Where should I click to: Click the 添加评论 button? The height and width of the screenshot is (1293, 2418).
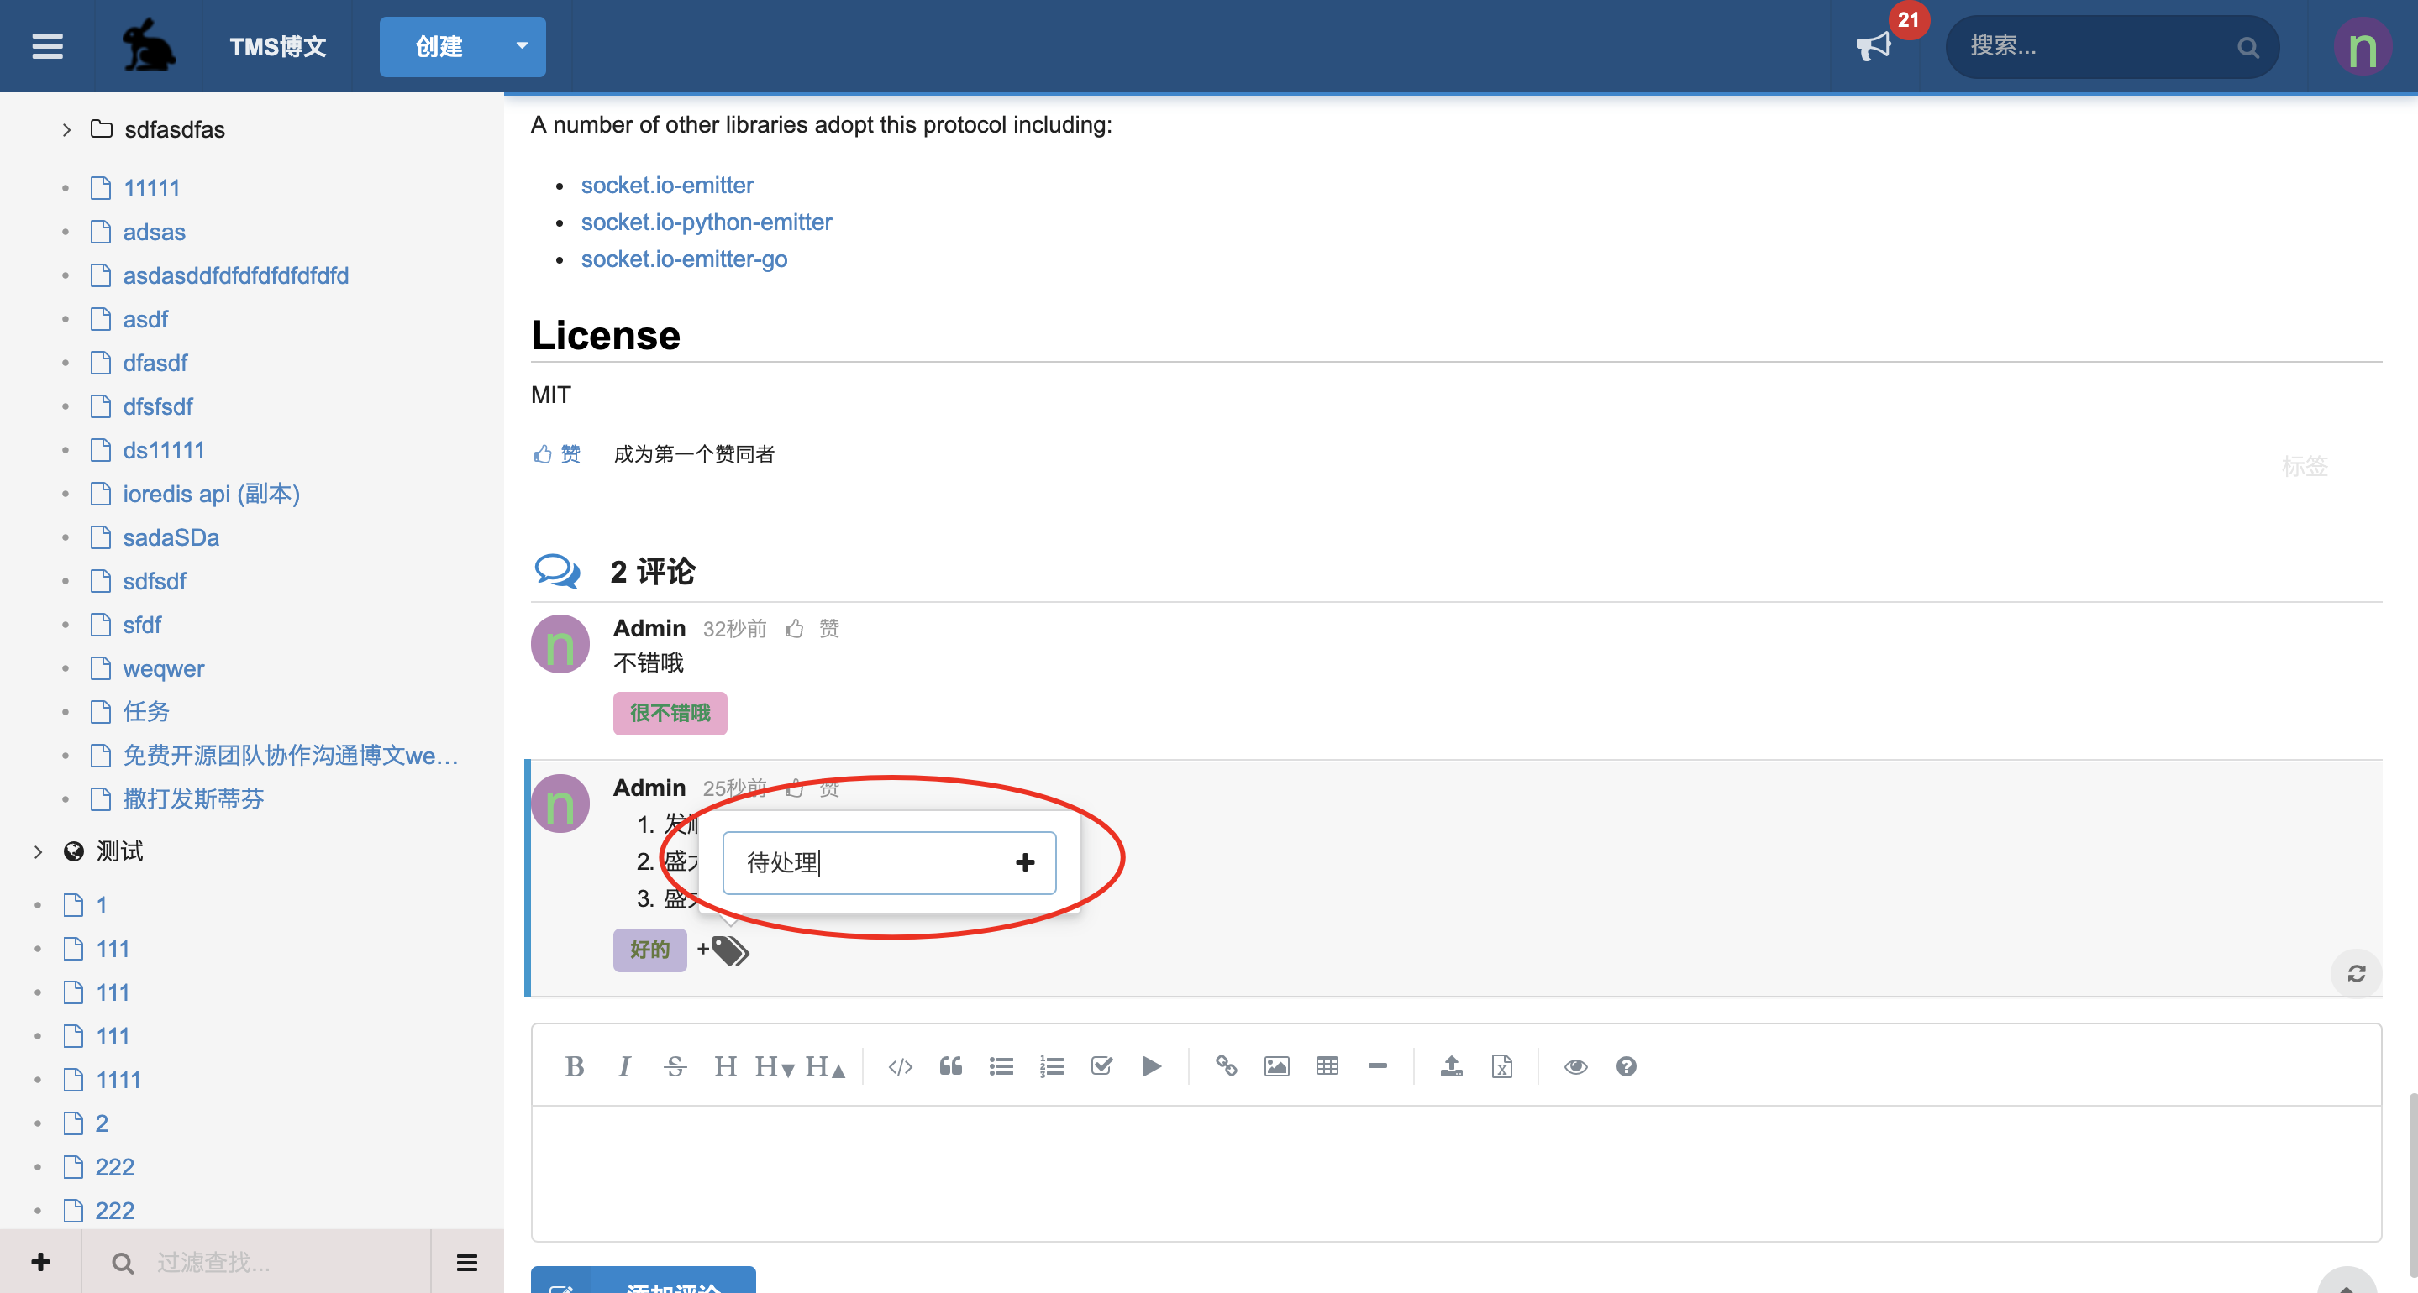[x=643, y=1280]
